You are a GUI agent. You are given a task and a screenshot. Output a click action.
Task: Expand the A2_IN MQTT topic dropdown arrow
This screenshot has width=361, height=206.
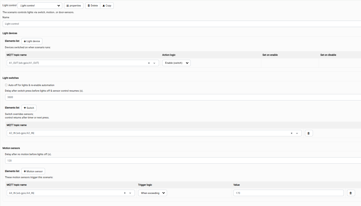[297, 133]
